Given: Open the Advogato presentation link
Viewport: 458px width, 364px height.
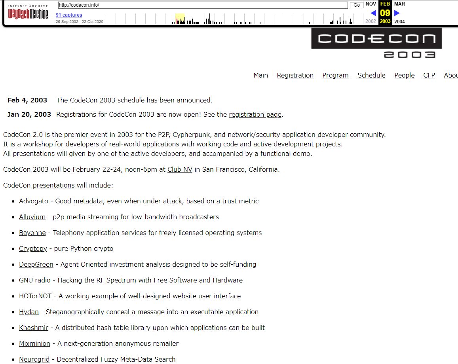Looking at the screenshot, I should 33,201.
